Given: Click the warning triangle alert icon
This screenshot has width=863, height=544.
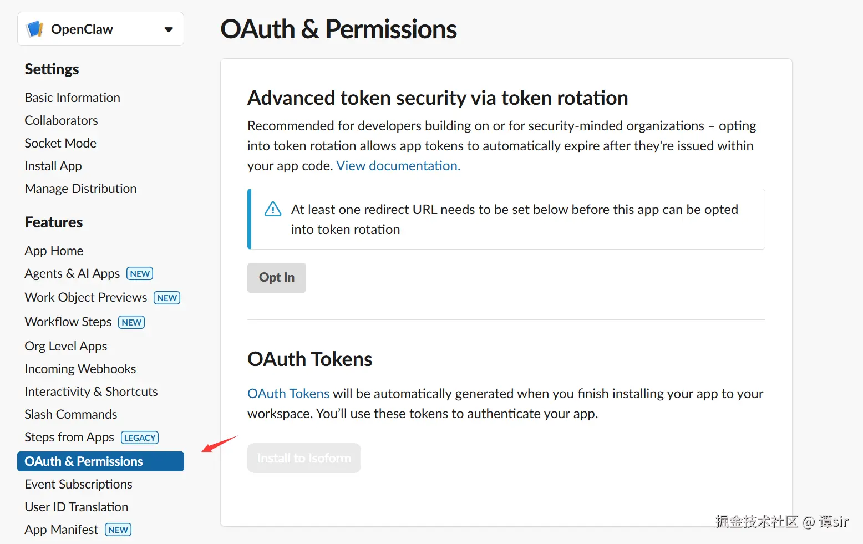Looking at the screenshot, I should click(x=273, y=209).
